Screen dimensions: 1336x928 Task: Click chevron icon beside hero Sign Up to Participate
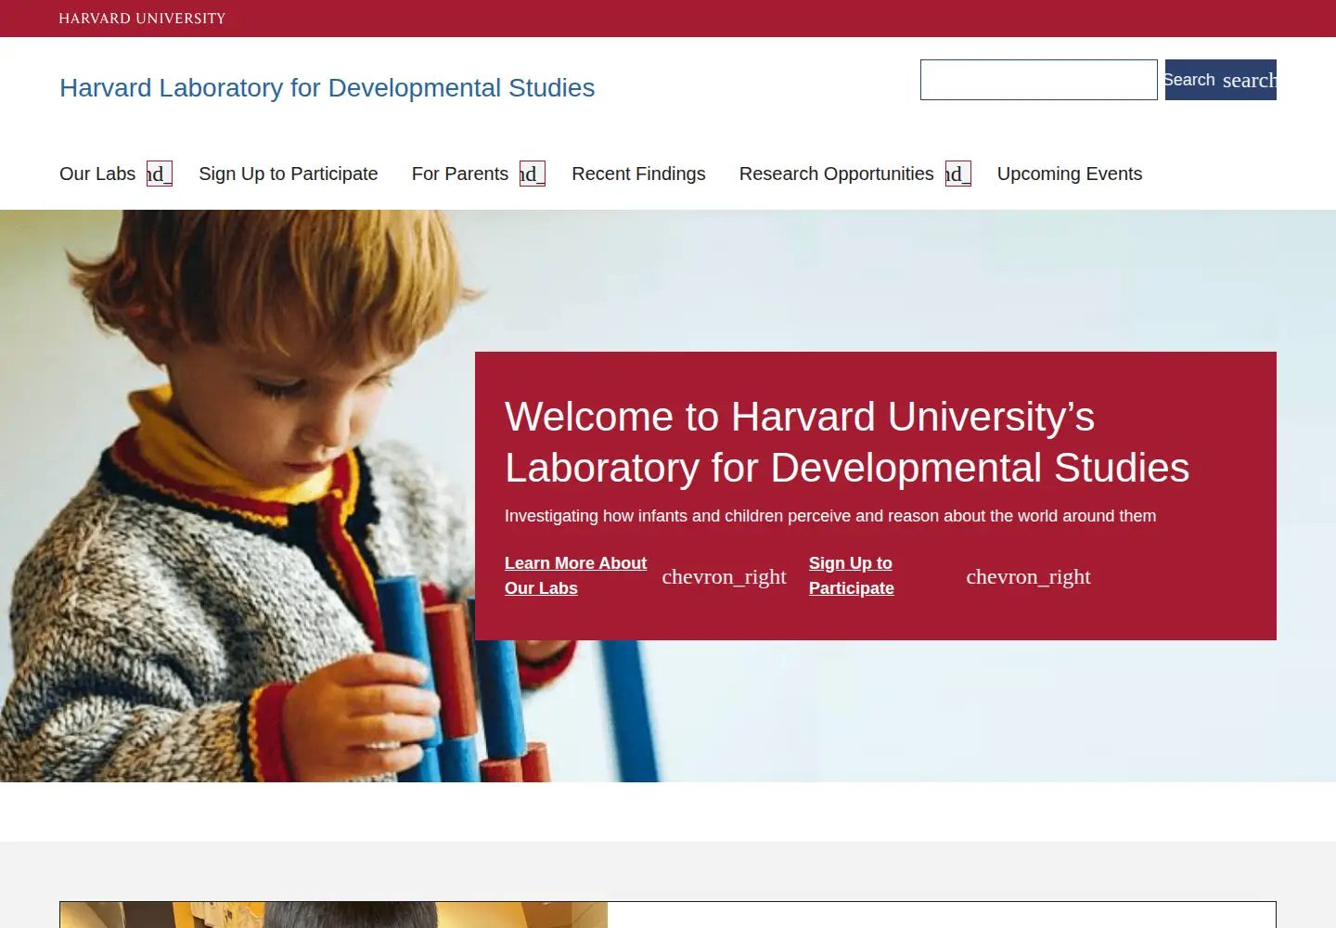[x=1028, y=576]
